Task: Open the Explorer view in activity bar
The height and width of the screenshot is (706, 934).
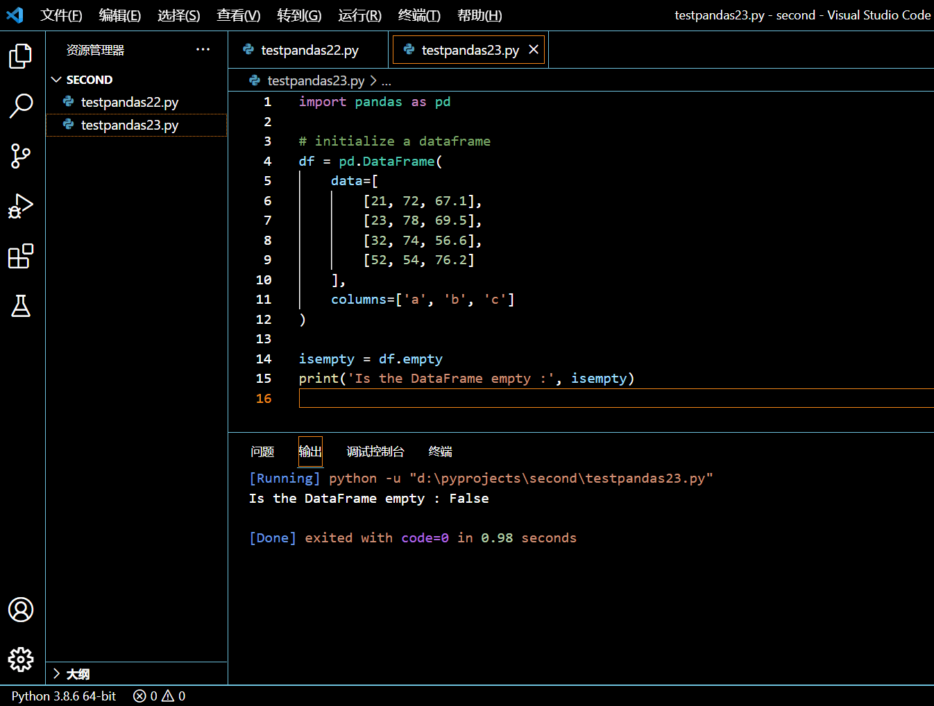Action: pos(21,56)
